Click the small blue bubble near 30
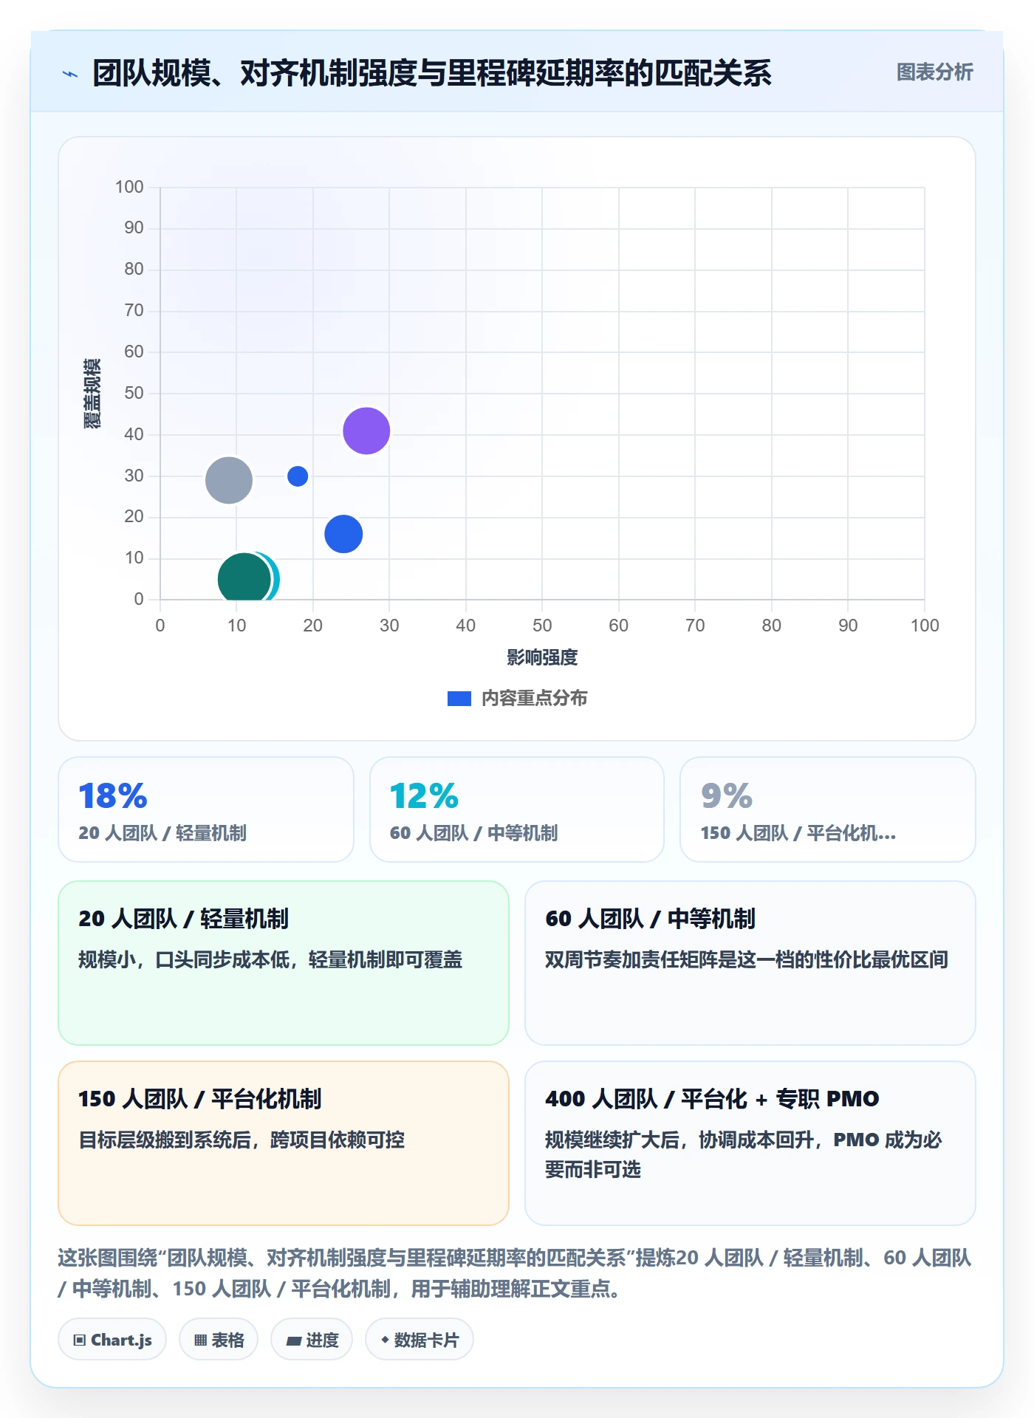Viewport: 1034px width, 1418px height. pyautogui.click(x=298, y=476)
